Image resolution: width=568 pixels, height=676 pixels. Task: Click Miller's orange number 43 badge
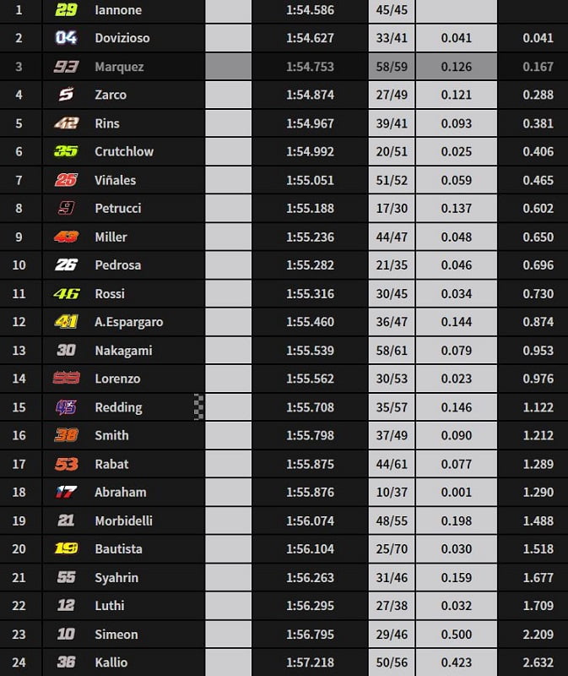tap(66, 237)
